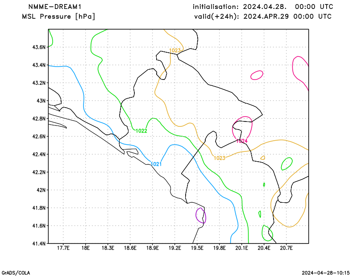Viewport: 357px width, 276px height.
Task: Click the 18.6E longitude axis label
Action: click(x=130, y=248)
